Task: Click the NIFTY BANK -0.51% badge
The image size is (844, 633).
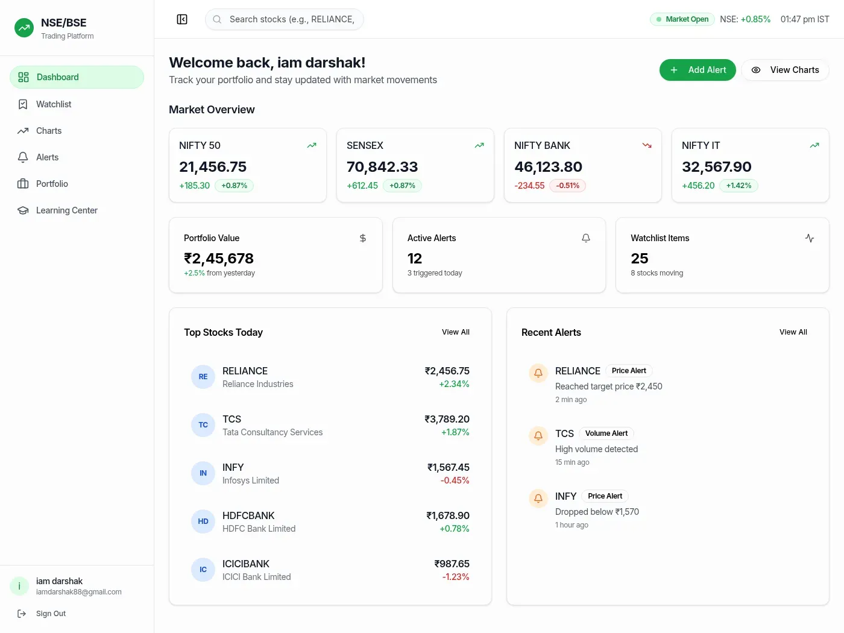Action: point(567,186)
